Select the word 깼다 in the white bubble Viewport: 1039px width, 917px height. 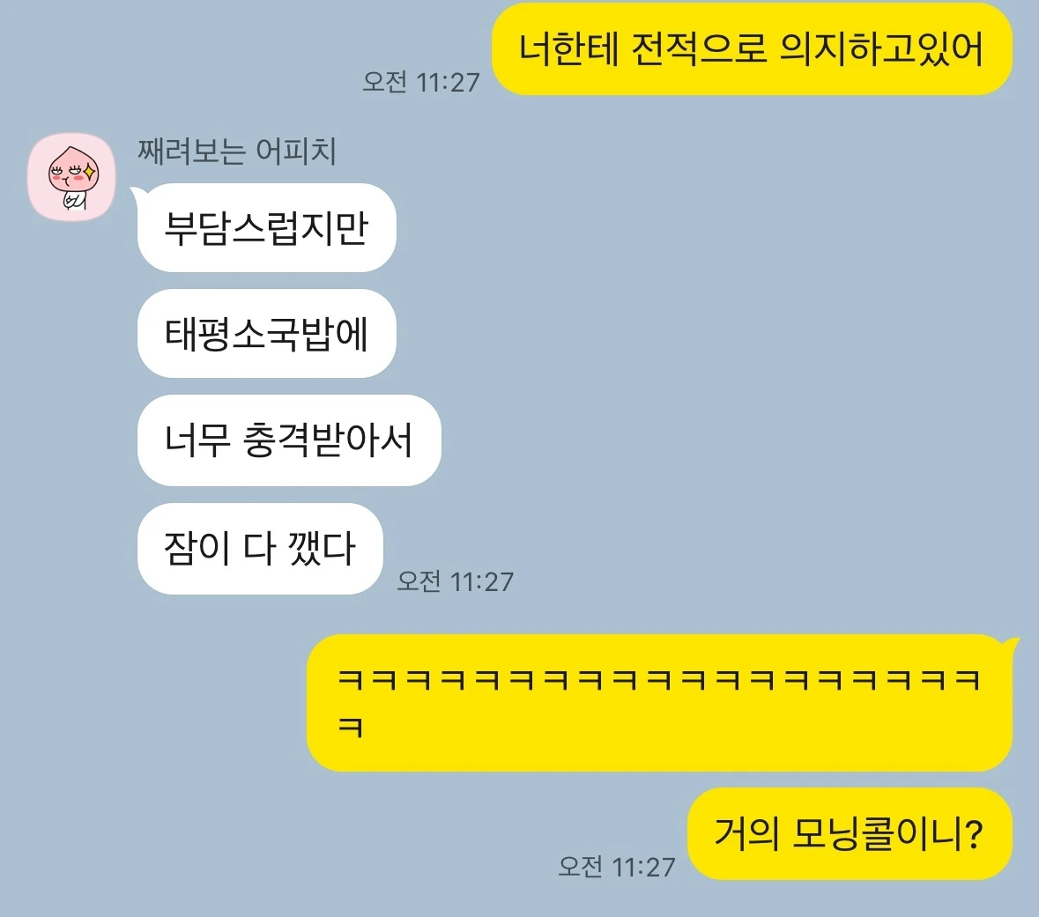click(322, 549)
